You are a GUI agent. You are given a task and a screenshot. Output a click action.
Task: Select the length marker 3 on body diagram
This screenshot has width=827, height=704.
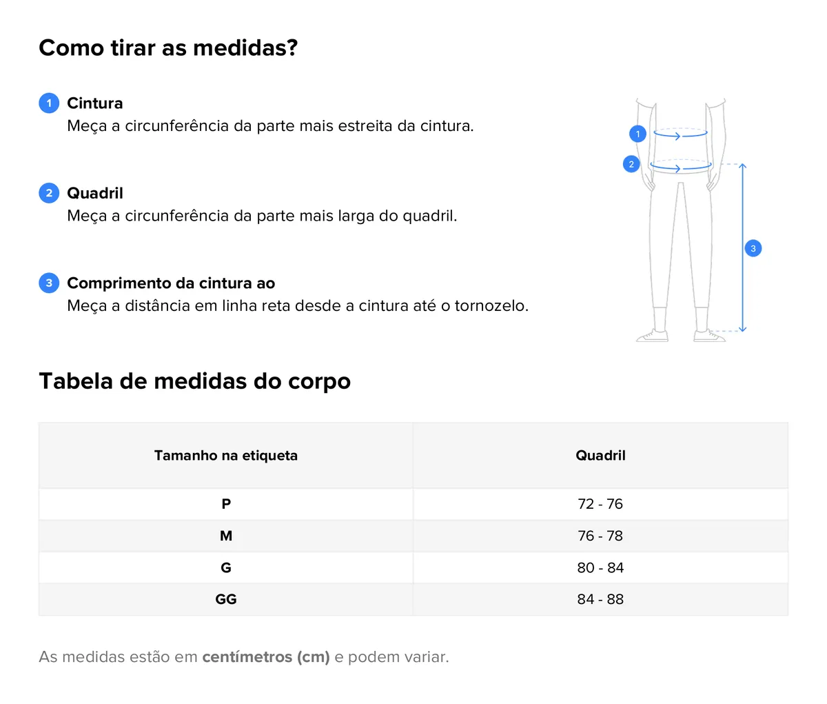click(x=753, y=248)
